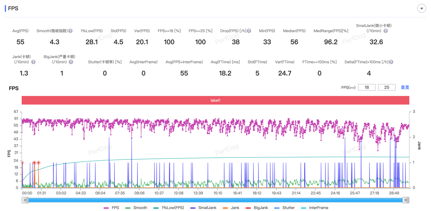Open help icon next to Smooth(稳帧指数)
Screen dimensions: 431x211
pyautogui.click(x=70, y=31)
